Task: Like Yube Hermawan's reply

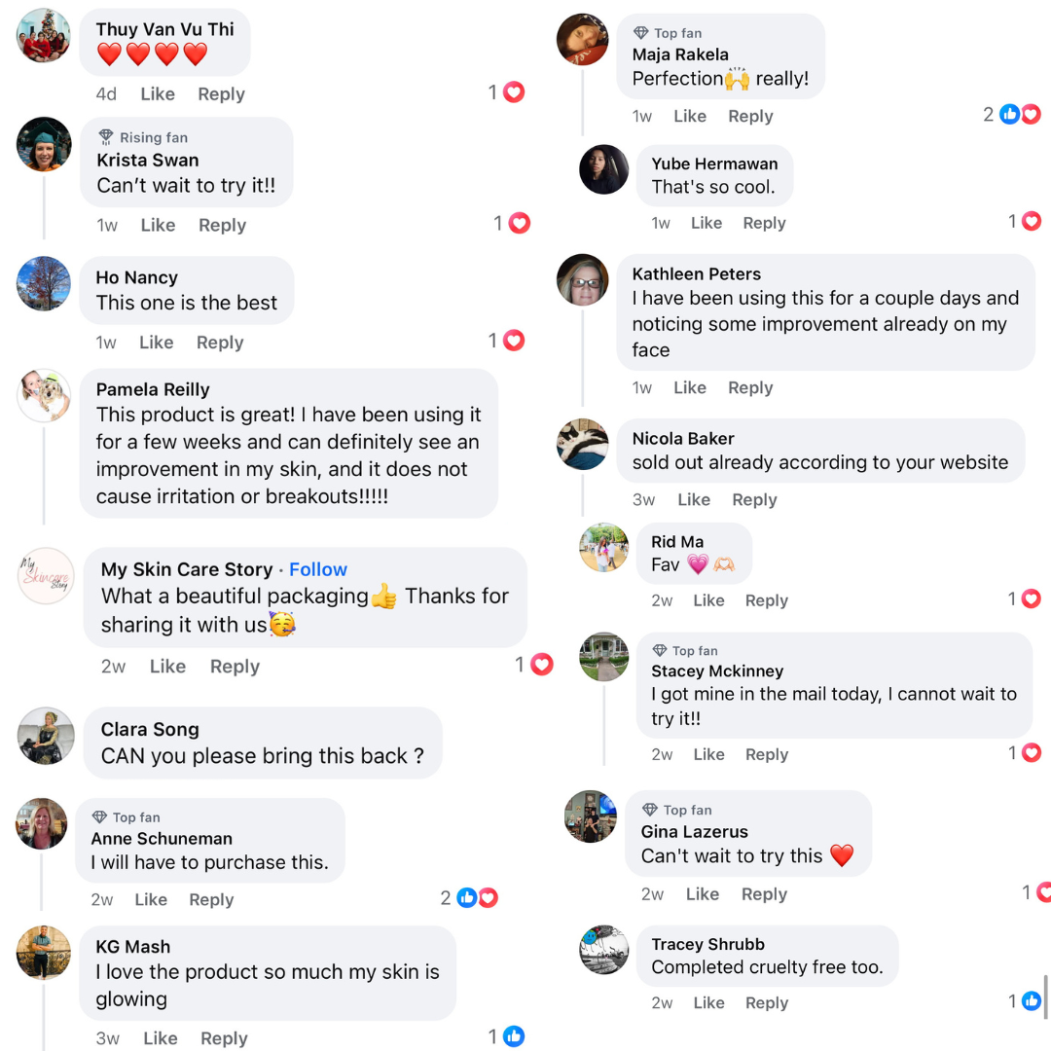Action: (706, 223)
